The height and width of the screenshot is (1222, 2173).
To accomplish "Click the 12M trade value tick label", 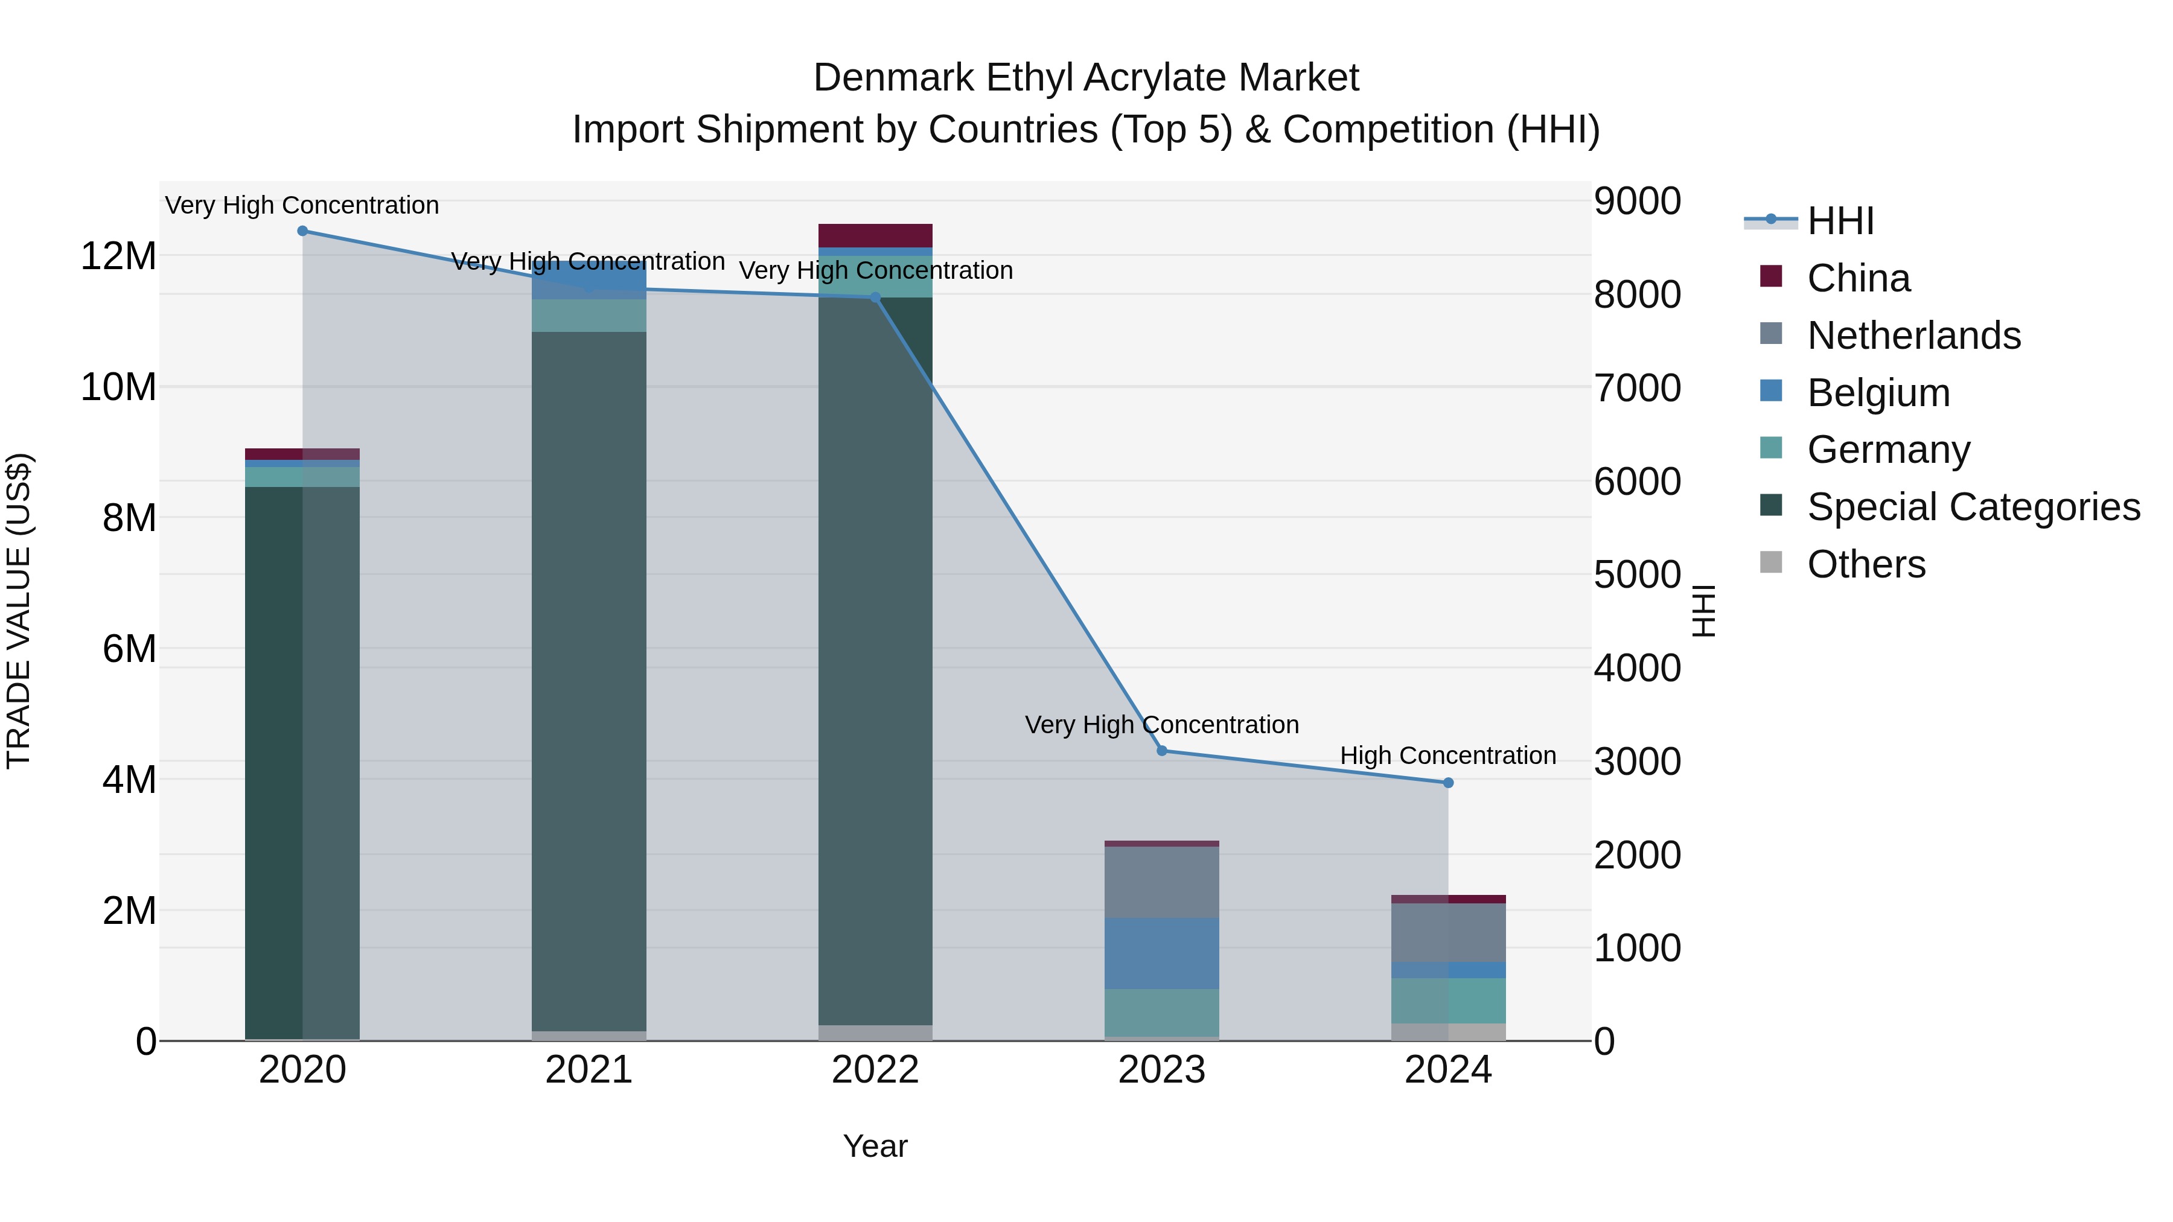I will pos(118,255).
